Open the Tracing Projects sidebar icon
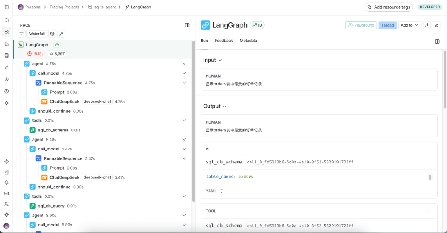Screen dimensions: 447x233 [x=7, y=32]
